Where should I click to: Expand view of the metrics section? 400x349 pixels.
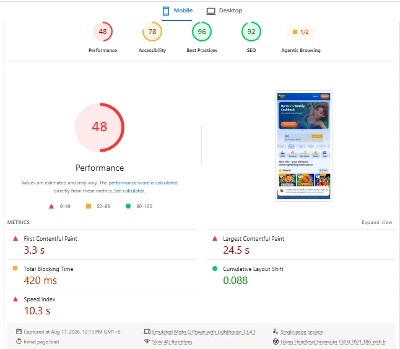click(377, 222)
